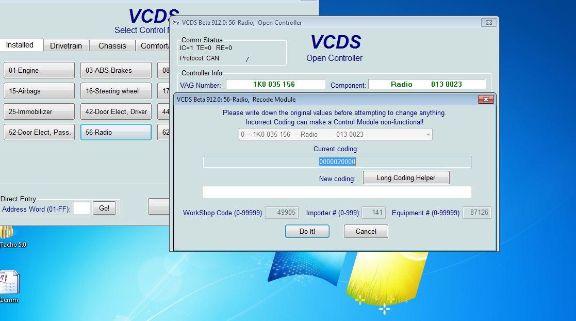Select the Current coding field
This screenshot has width=576, height=321.
point(337,162)
